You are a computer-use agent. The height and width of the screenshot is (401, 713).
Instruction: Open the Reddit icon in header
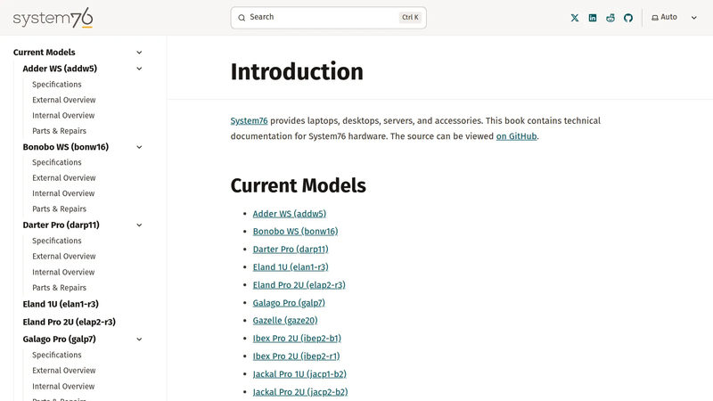pyautogui.click(x=611, y=18)
